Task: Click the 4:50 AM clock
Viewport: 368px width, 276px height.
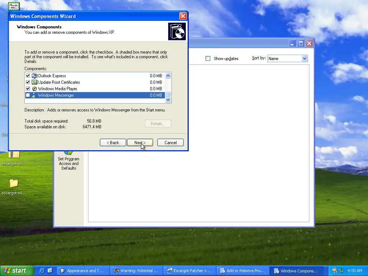Action: pyautogui.click(x=355, y=271)
